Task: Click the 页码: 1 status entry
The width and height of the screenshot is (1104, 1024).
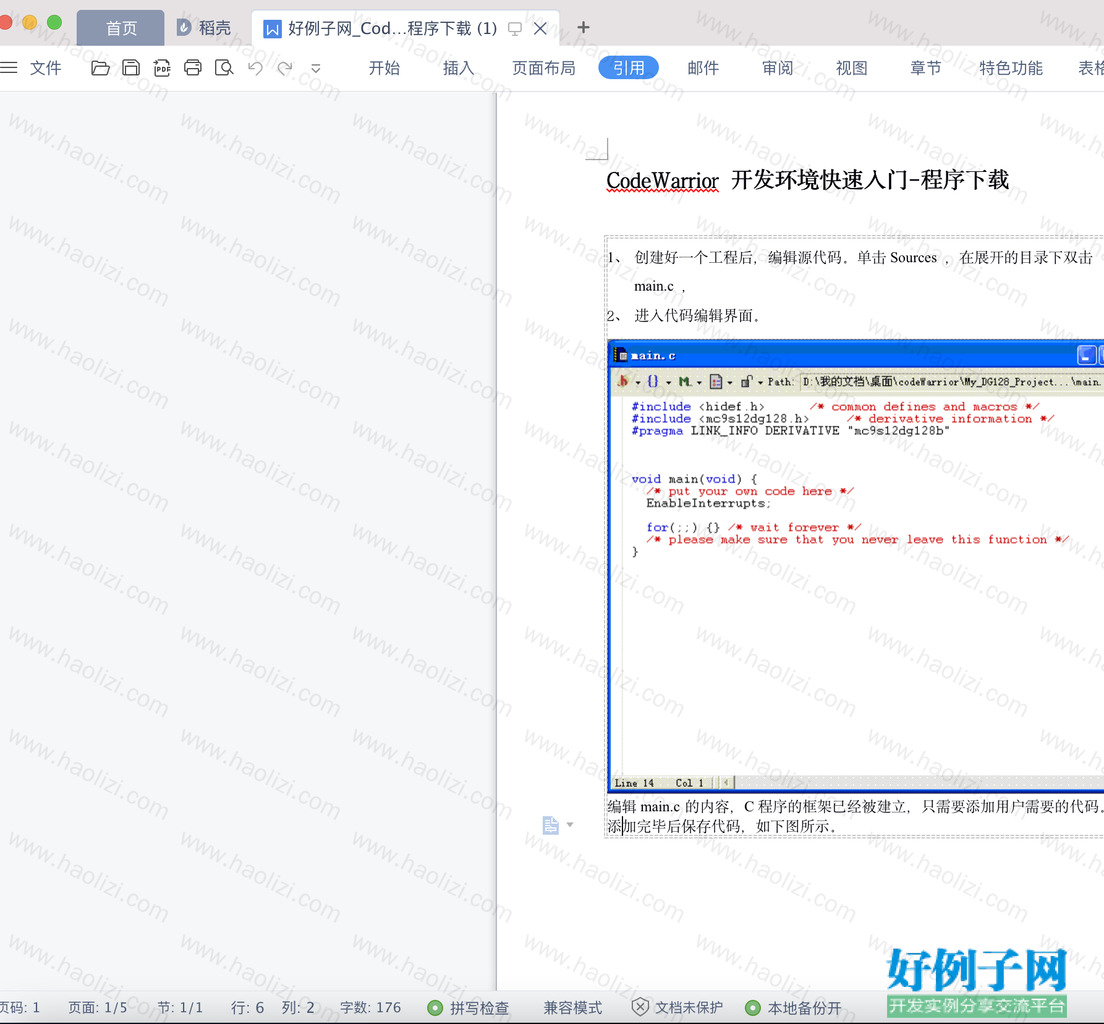Action: point(20,1008)
